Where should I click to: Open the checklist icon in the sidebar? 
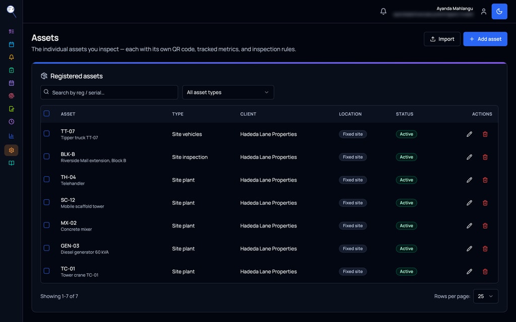pos(11,31)
